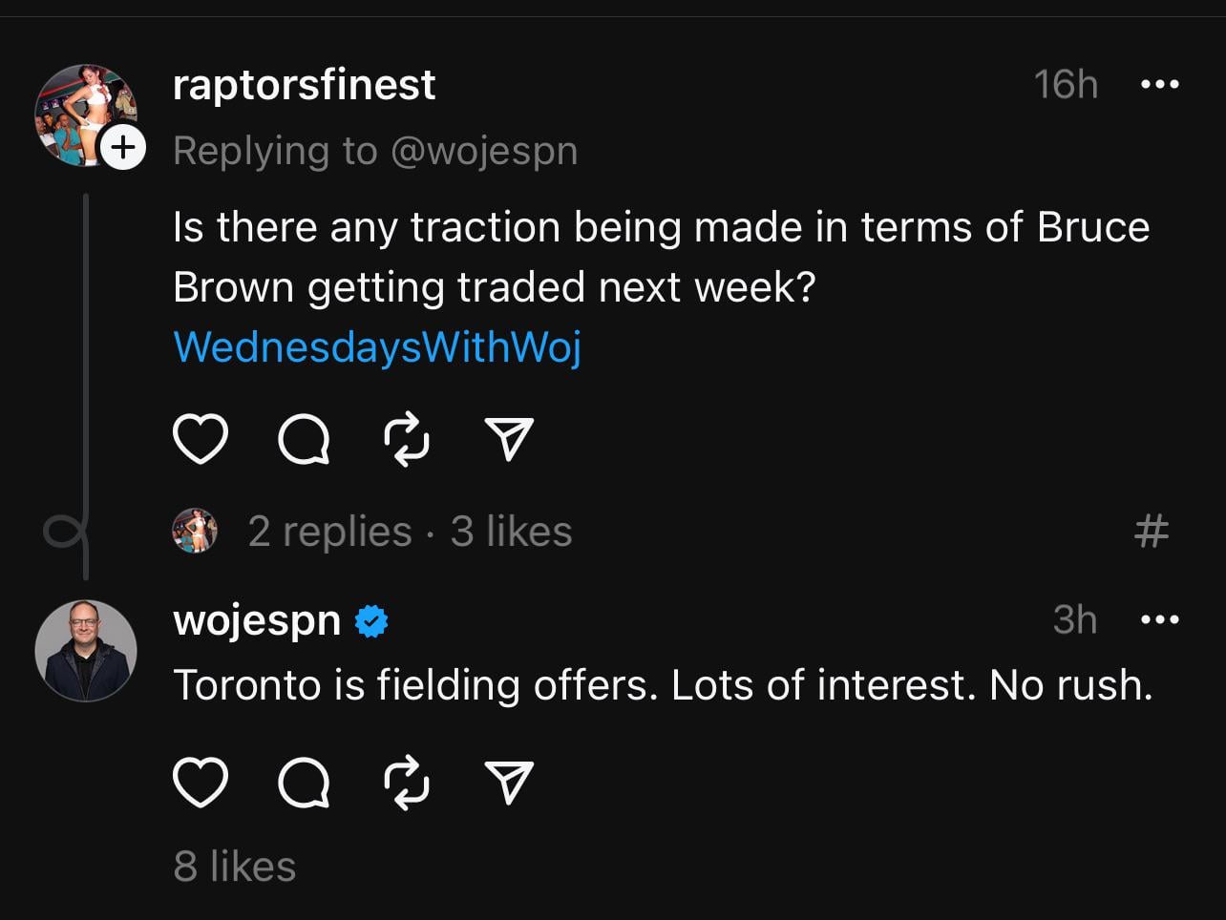
Task: Show the 8 likes on wojespn reply
Action: coord(235,867)
